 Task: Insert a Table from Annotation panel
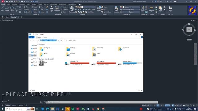[x=63, y=12]
